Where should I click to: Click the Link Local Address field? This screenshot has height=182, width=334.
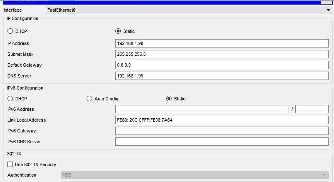pyautogui.click(x=222, y=120)
